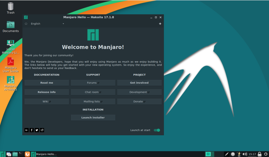Screen dimensions: 269x157
Task: Click the Release info button
Action: (47, 92)
